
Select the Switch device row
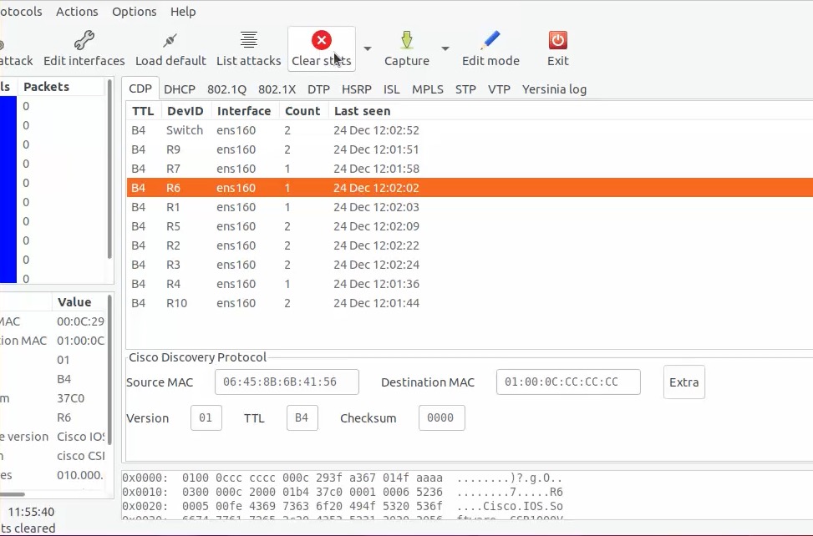point(470,130)
